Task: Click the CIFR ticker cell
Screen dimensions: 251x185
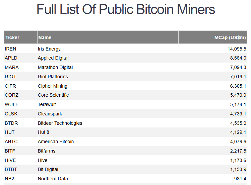Action: (10, 86)
